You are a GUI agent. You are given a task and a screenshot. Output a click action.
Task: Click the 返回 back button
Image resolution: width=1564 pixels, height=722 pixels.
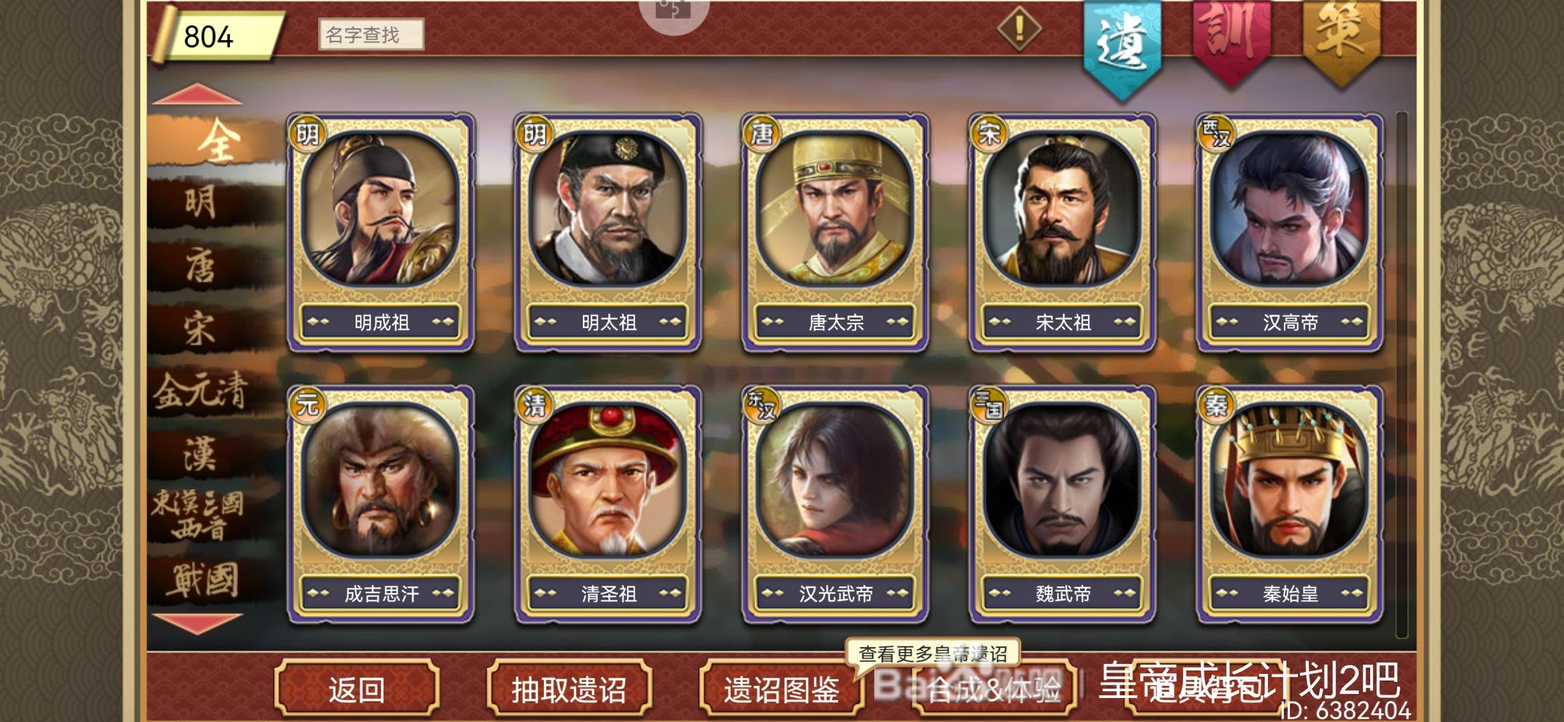pyautogui.click(x=357, y=689)
